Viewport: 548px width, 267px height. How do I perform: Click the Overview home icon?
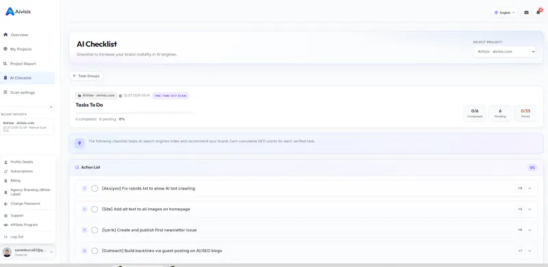click(5, 35)
